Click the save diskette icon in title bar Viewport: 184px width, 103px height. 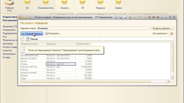[116, 17]
